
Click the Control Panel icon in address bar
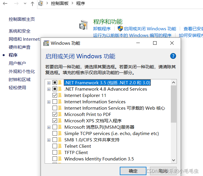[x=41, y=3]
